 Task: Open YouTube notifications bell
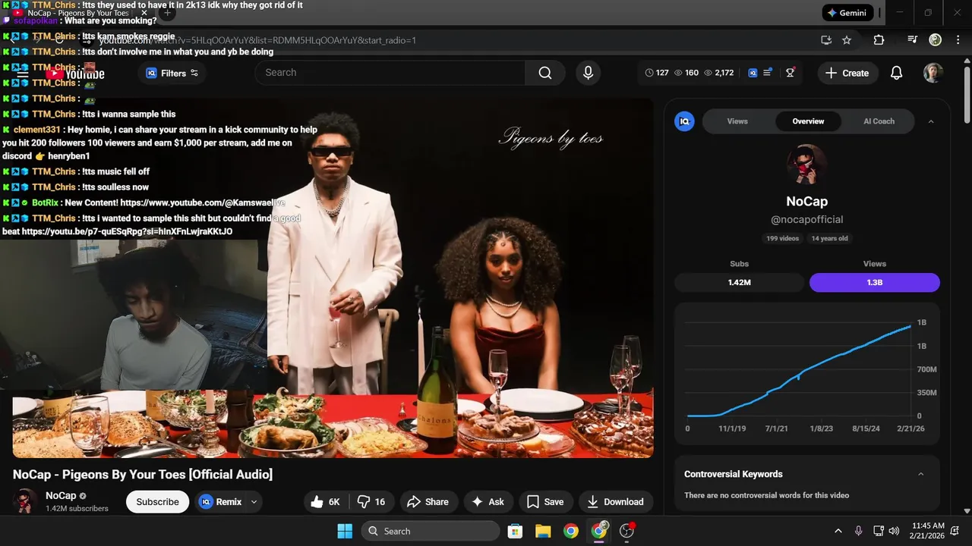pos(896,73)
